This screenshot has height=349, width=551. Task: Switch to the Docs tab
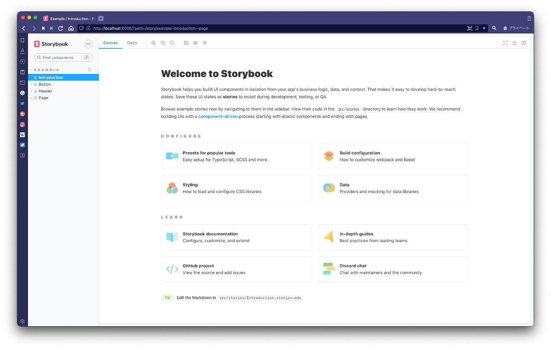coord(132,43)
